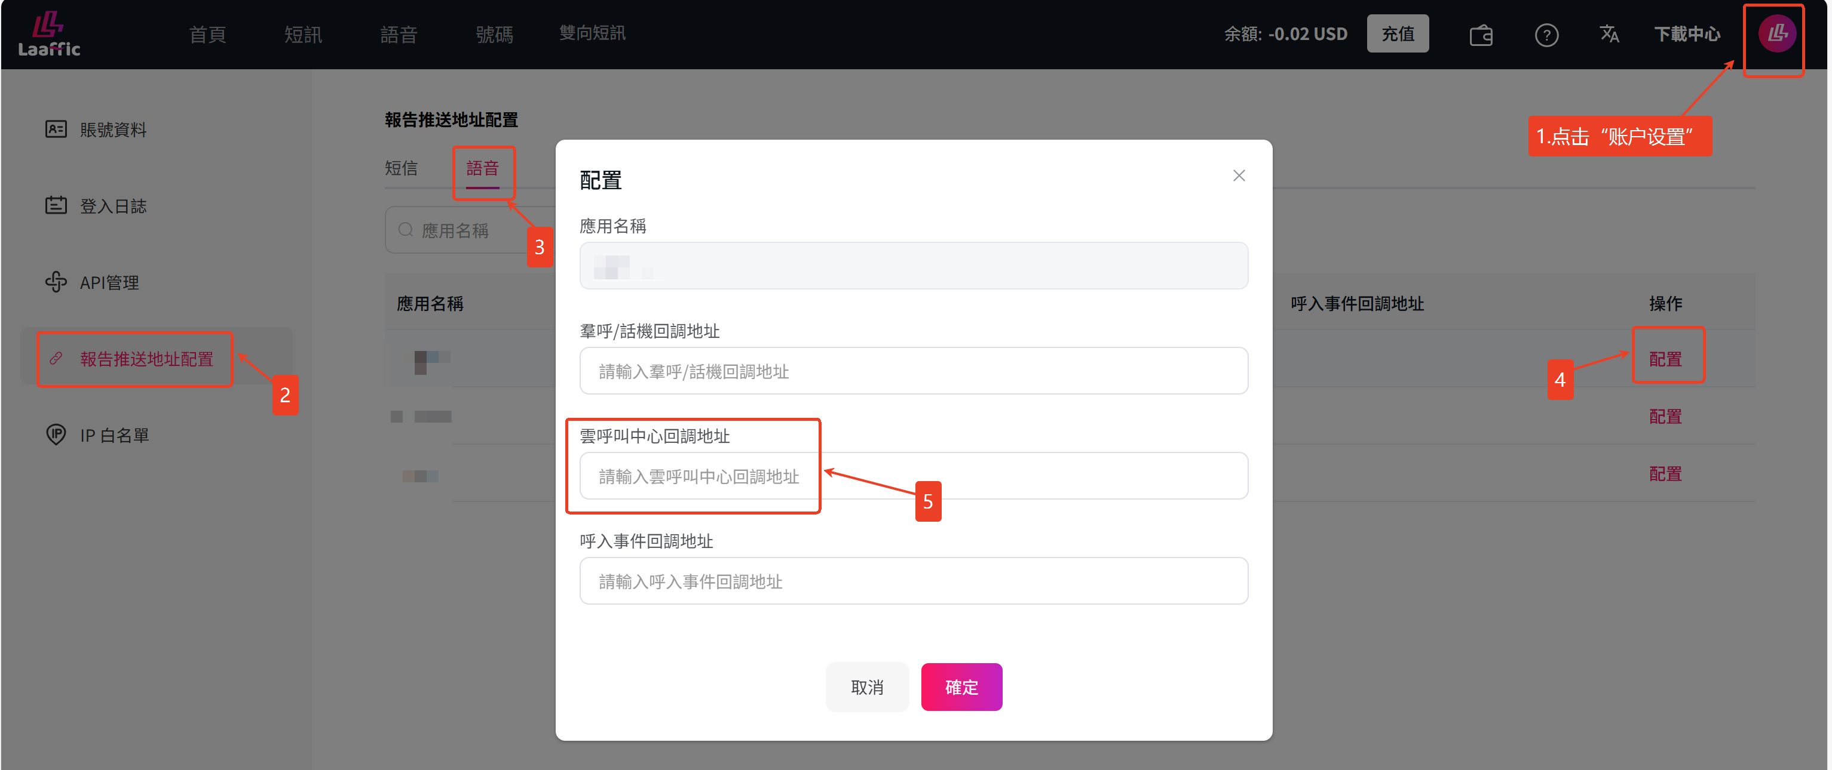Open 下載中心 in the top bar
The height and width of the screenshot is (770, 1832).
coord(1686,34)
